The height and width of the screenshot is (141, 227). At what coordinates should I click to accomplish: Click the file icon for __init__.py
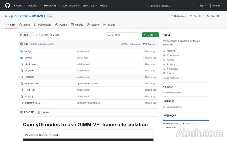click(21, 90)
